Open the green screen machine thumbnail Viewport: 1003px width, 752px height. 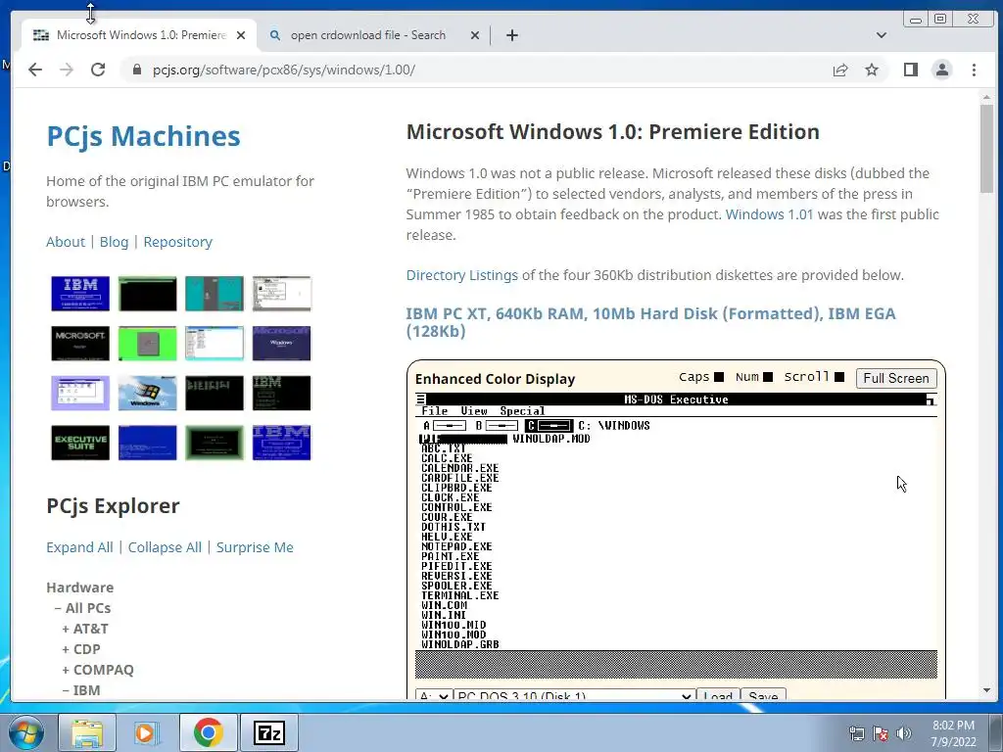[x=147, y=344]
